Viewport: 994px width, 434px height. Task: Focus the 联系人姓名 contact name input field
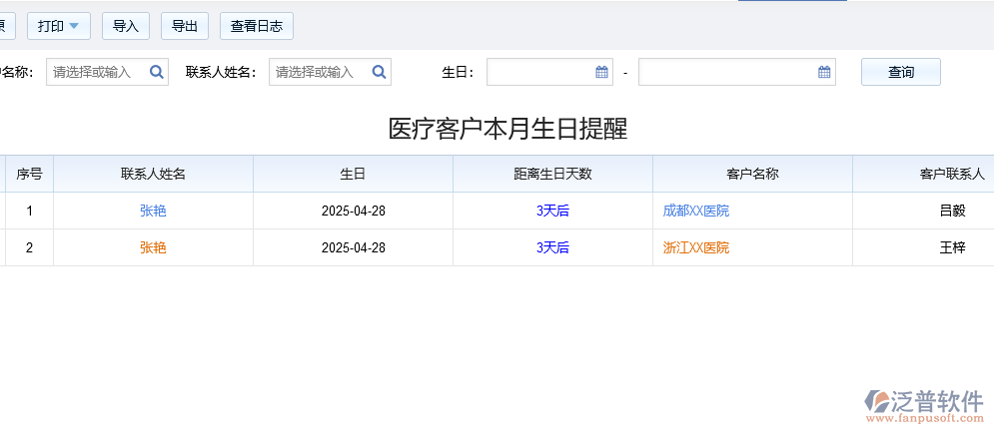click(x=320, y=72)
